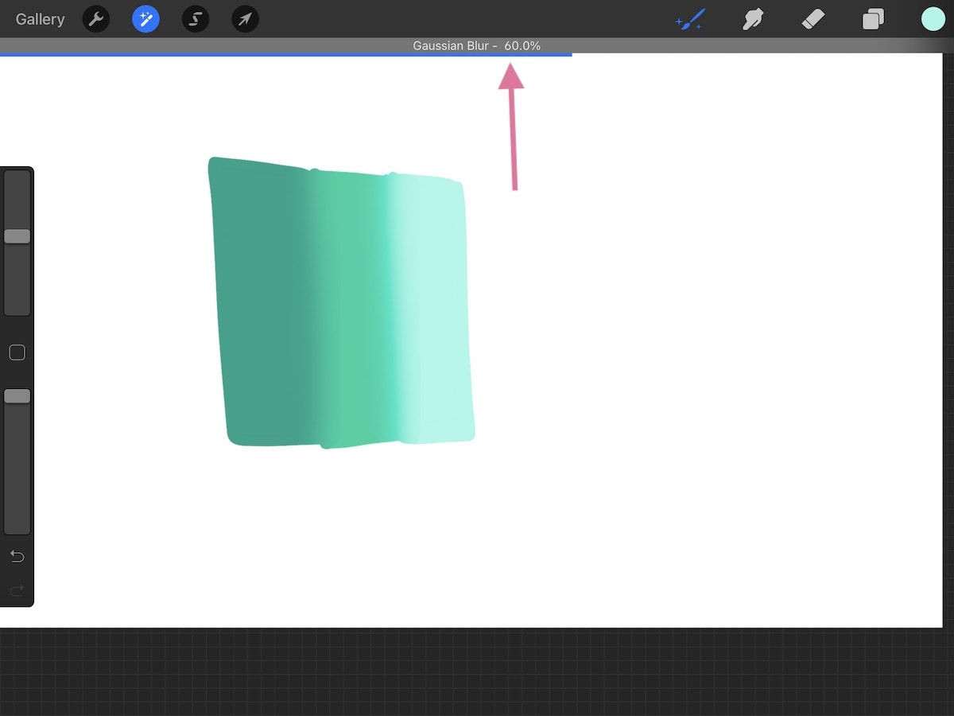Tap the mint active color circle
The image size is (954, 716).
pyautogui.click(x=933, y=19)
